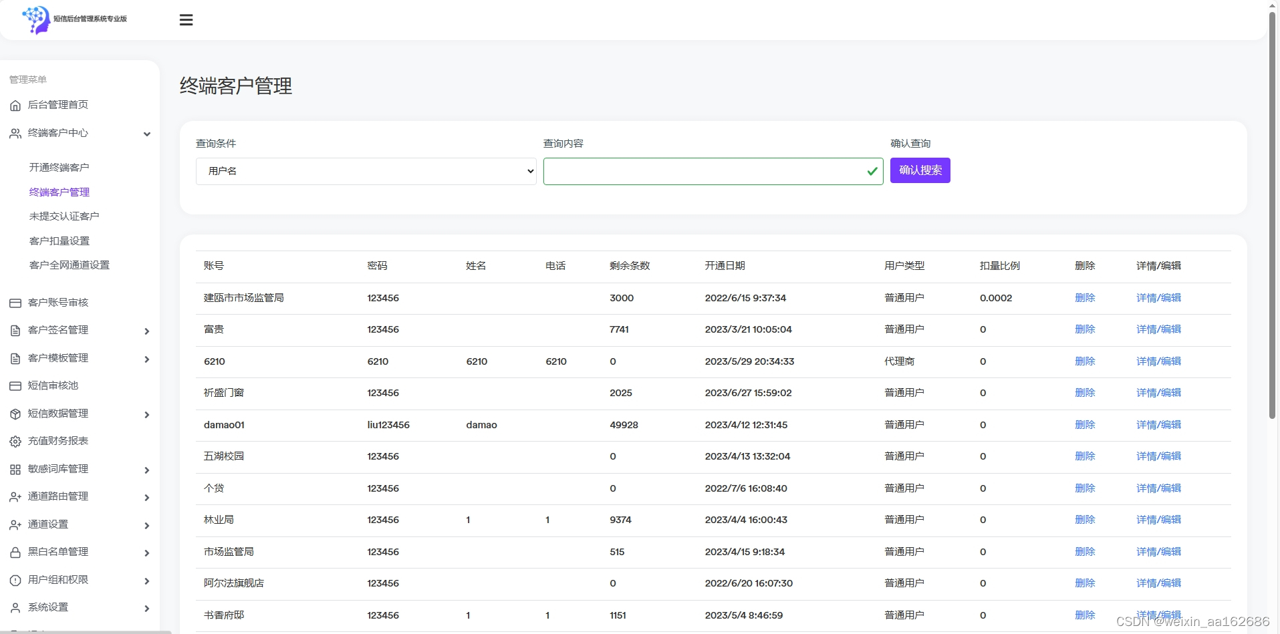
Task: Click the 代理商 user type cell
Action: pyautogui.click(x=899, y=361)
